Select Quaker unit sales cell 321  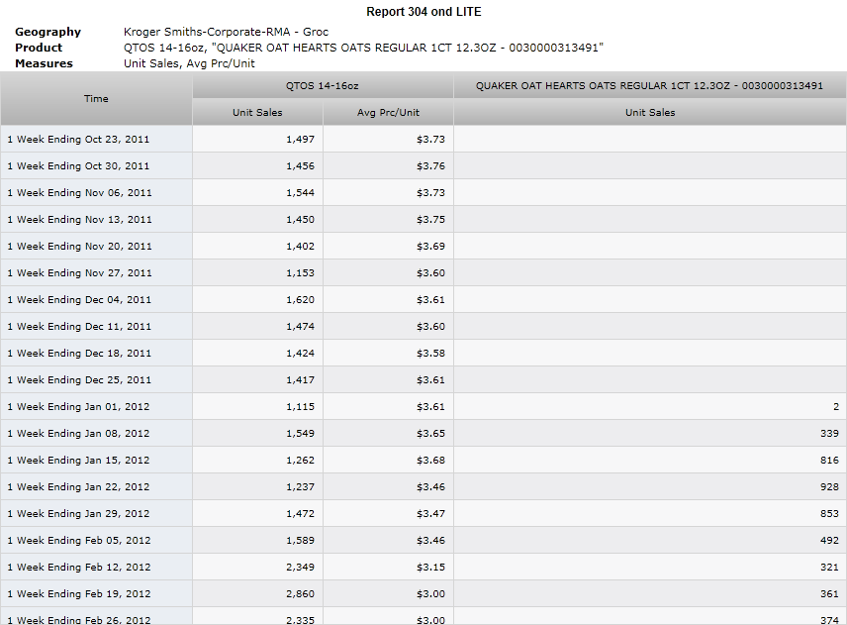pos(650,568)
